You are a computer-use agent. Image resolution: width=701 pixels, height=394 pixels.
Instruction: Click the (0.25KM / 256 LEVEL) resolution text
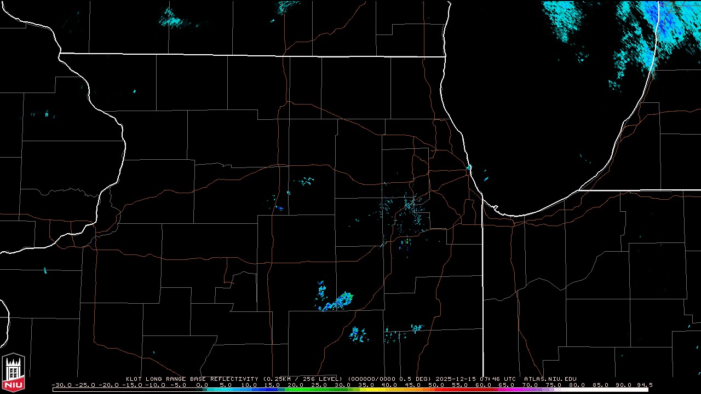(x=303, y=379)
